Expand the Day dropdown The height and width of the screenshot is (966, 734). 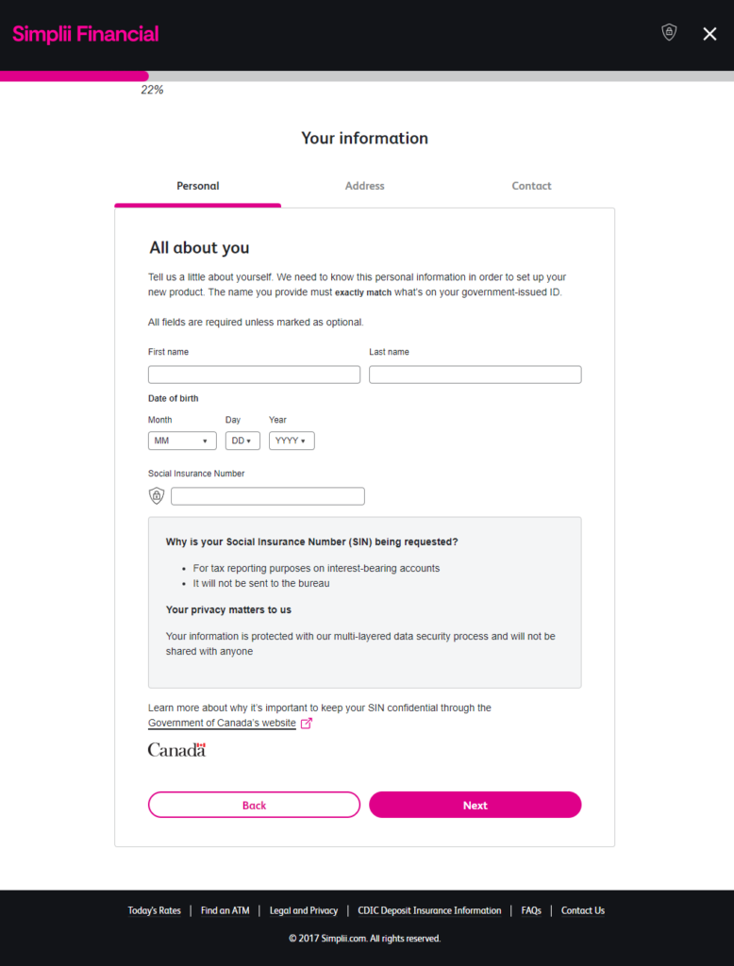[x=242, y=441]
